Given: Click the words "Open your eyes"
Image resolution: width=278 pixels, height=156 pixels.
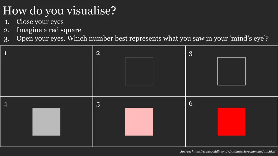Looking at the screenshot, I should coord(41,38).
